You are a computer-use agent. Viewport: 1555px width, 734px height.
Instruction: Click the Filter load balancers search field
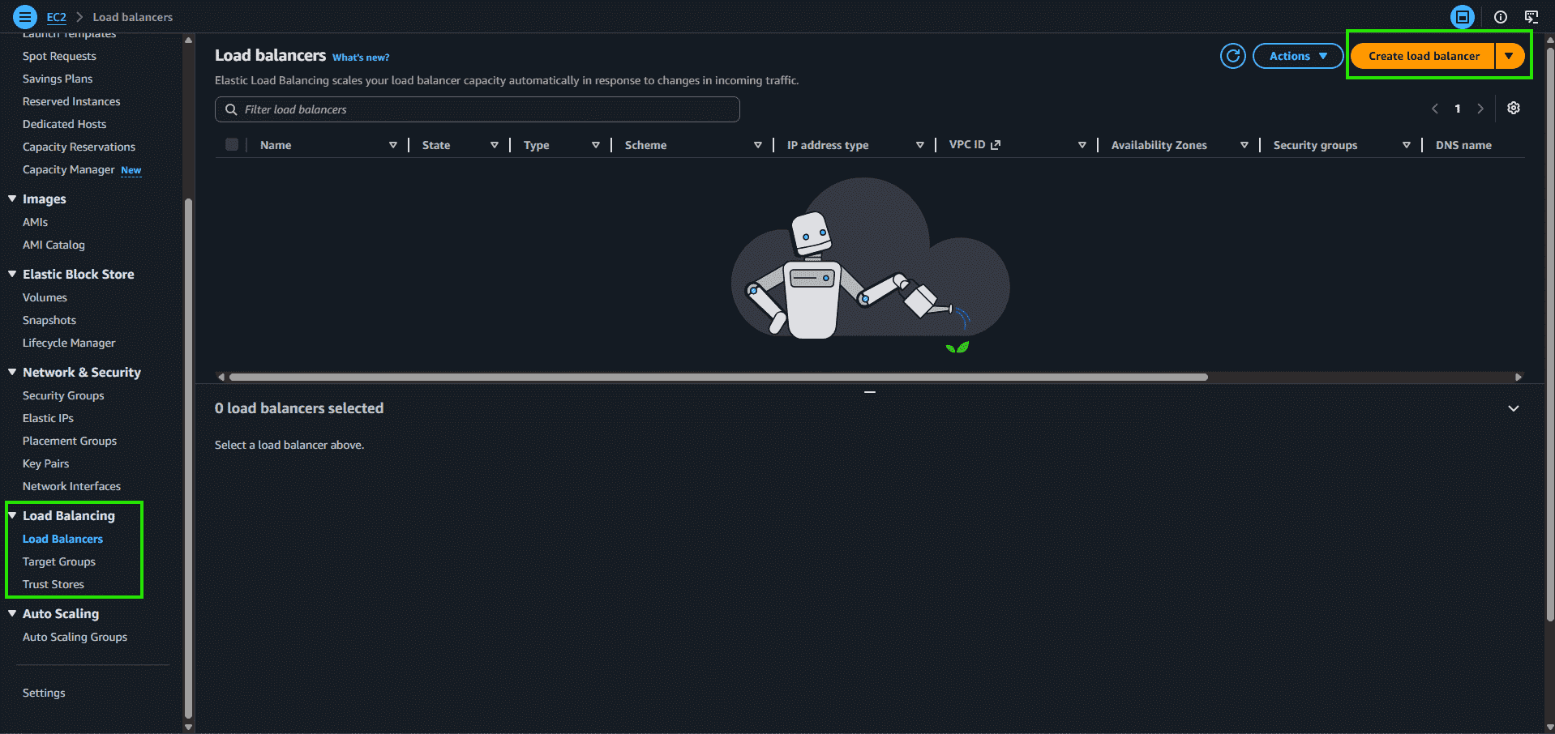click(x=478, y=109)
